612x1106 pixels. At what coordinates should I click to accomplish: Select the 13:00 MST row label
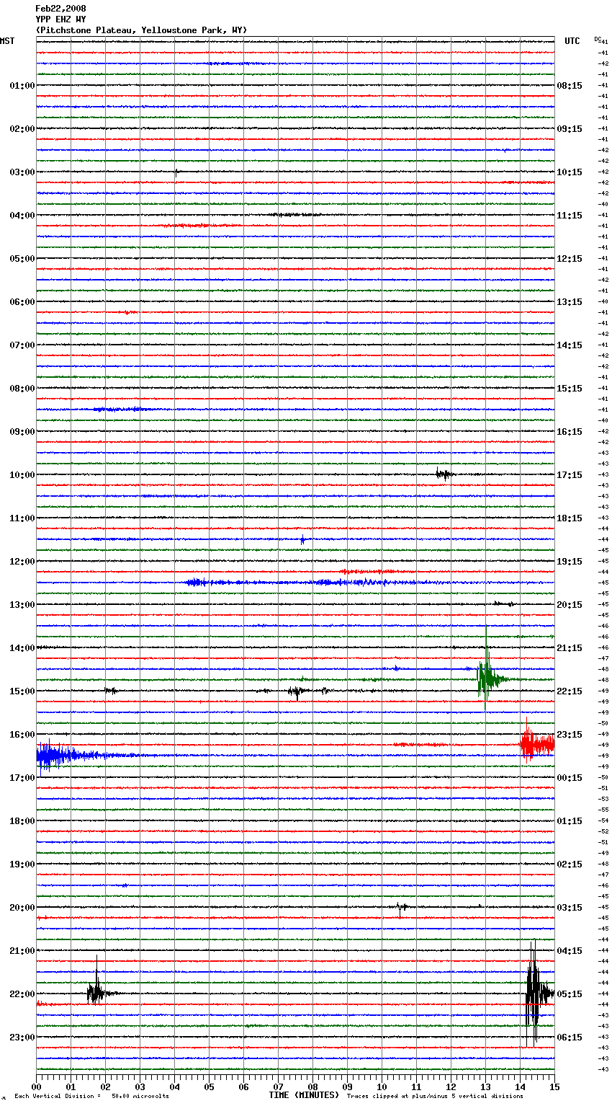pos(22,605)
